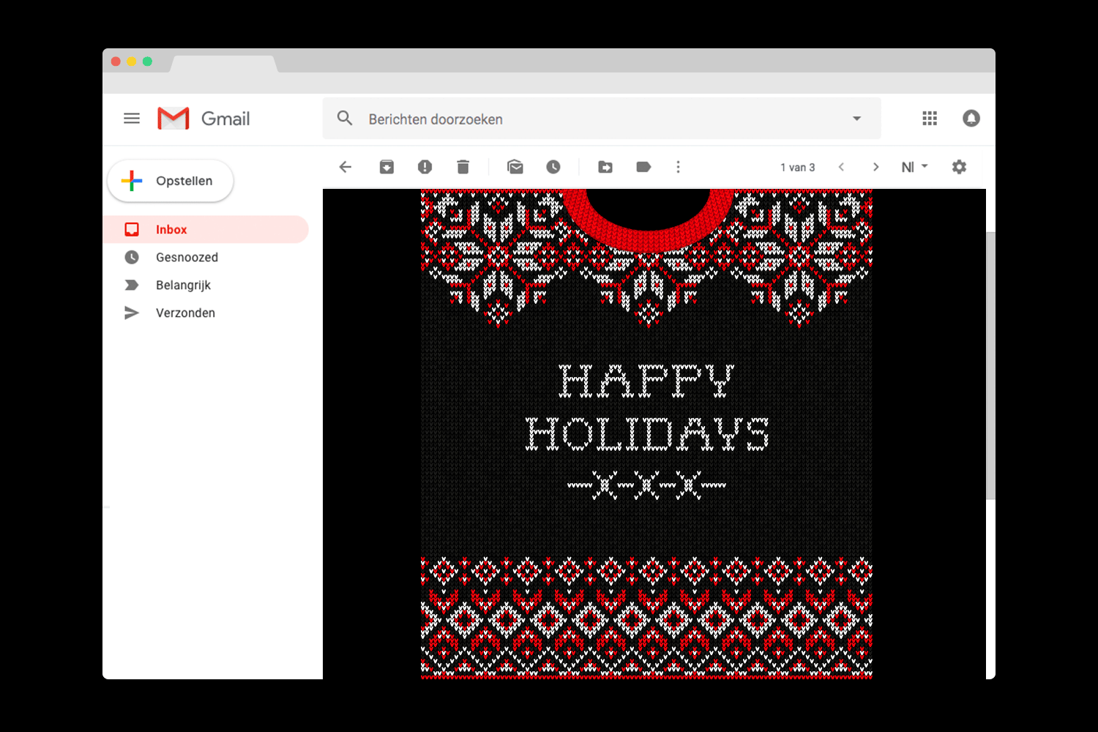Click the green macOS fullscreen button
1098x732 pixels.
(x=147, y=61)
